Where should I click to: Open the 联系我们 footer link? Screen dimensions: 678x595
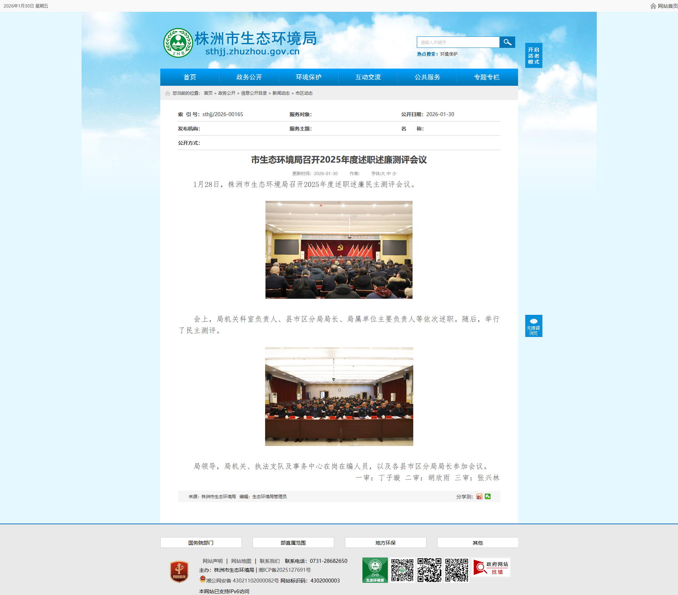pos(269,561)
